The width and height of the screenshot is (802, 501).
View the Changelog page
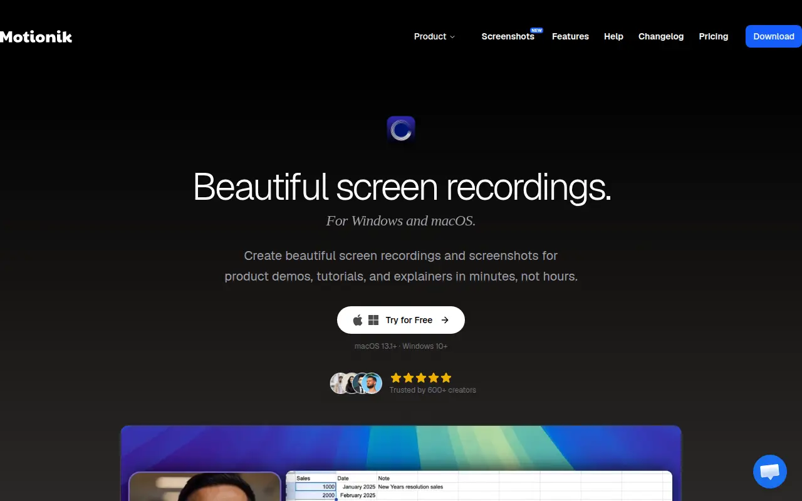(661, 36)
